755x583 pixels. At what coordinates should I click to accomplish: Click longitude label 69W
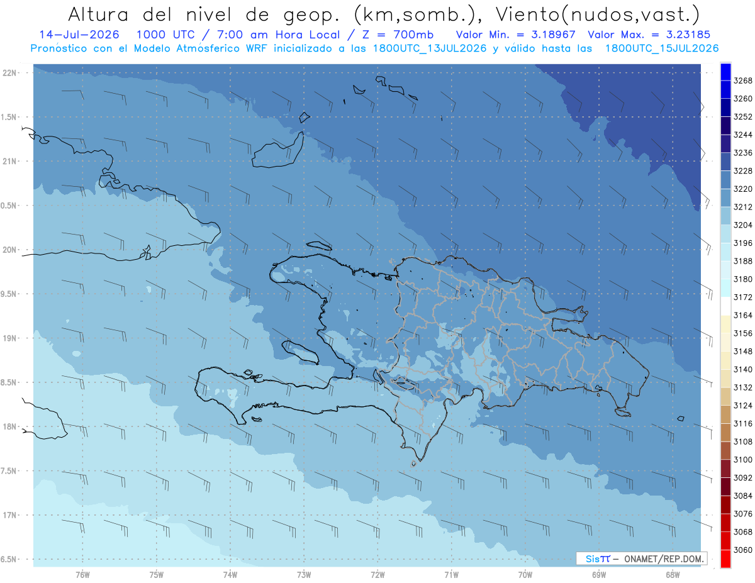[598, 575]
